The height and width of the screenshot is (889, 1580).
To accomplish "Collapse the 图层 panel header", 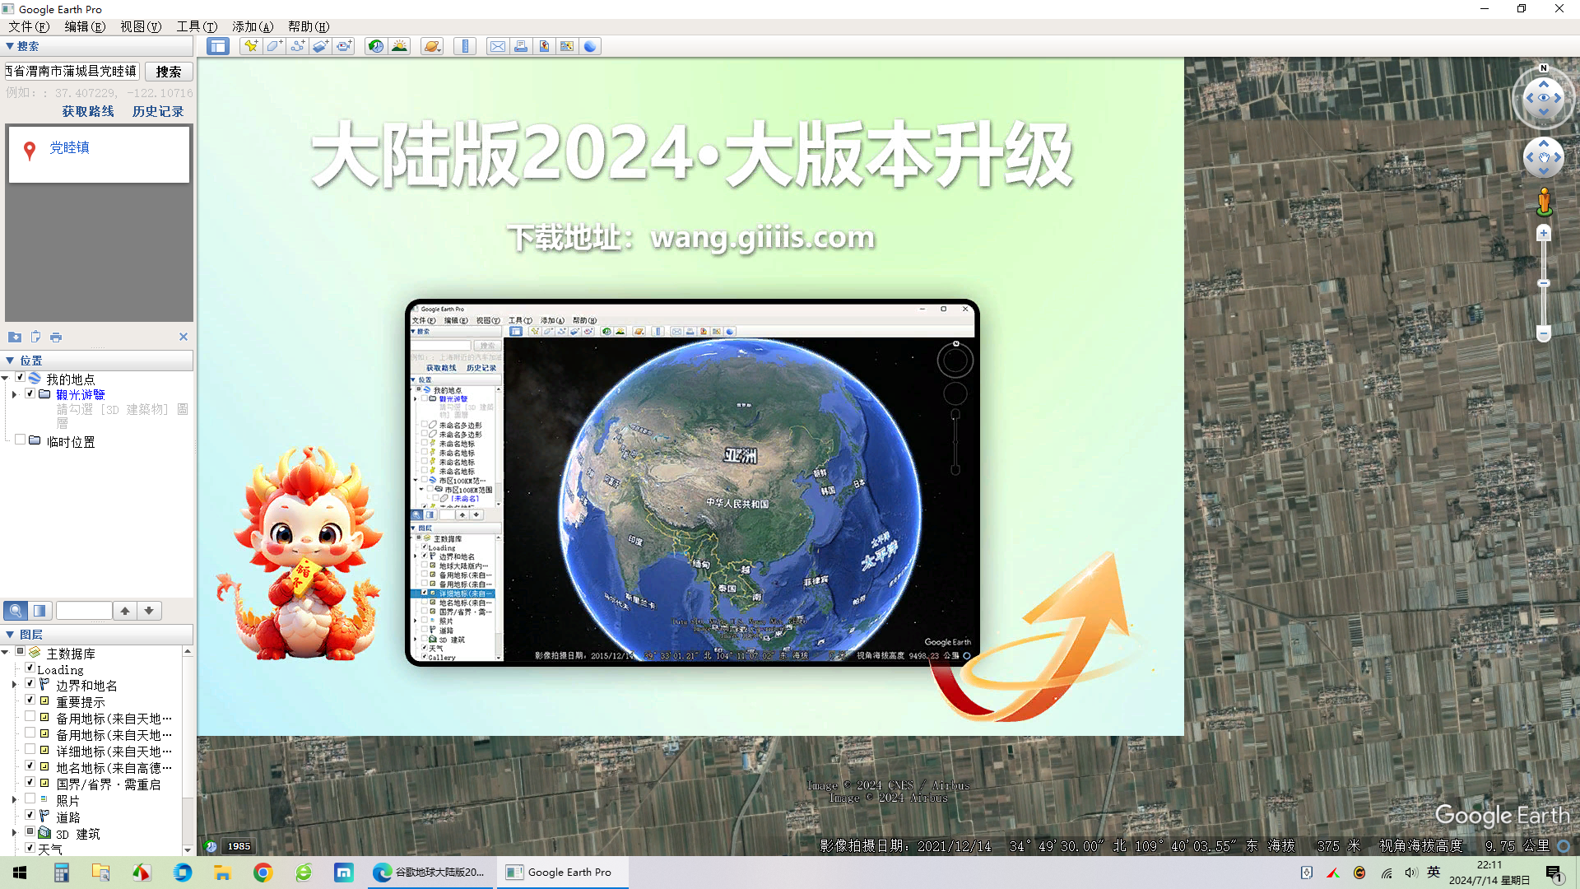I will click(x=99, y=635).
